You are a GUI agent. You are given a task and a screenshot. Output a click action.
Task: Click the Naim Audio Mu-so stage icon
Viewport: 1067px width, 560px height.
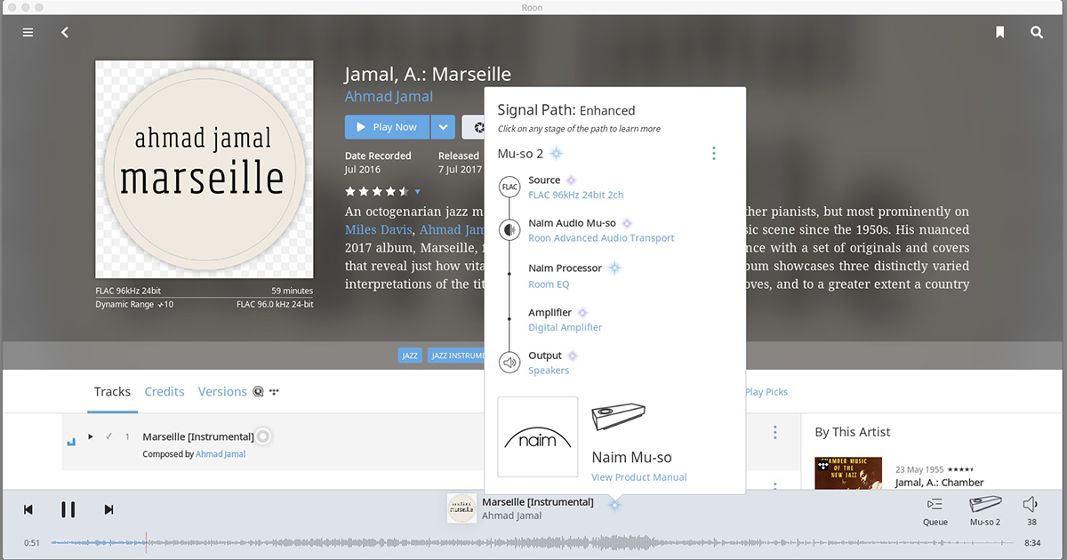509,229
